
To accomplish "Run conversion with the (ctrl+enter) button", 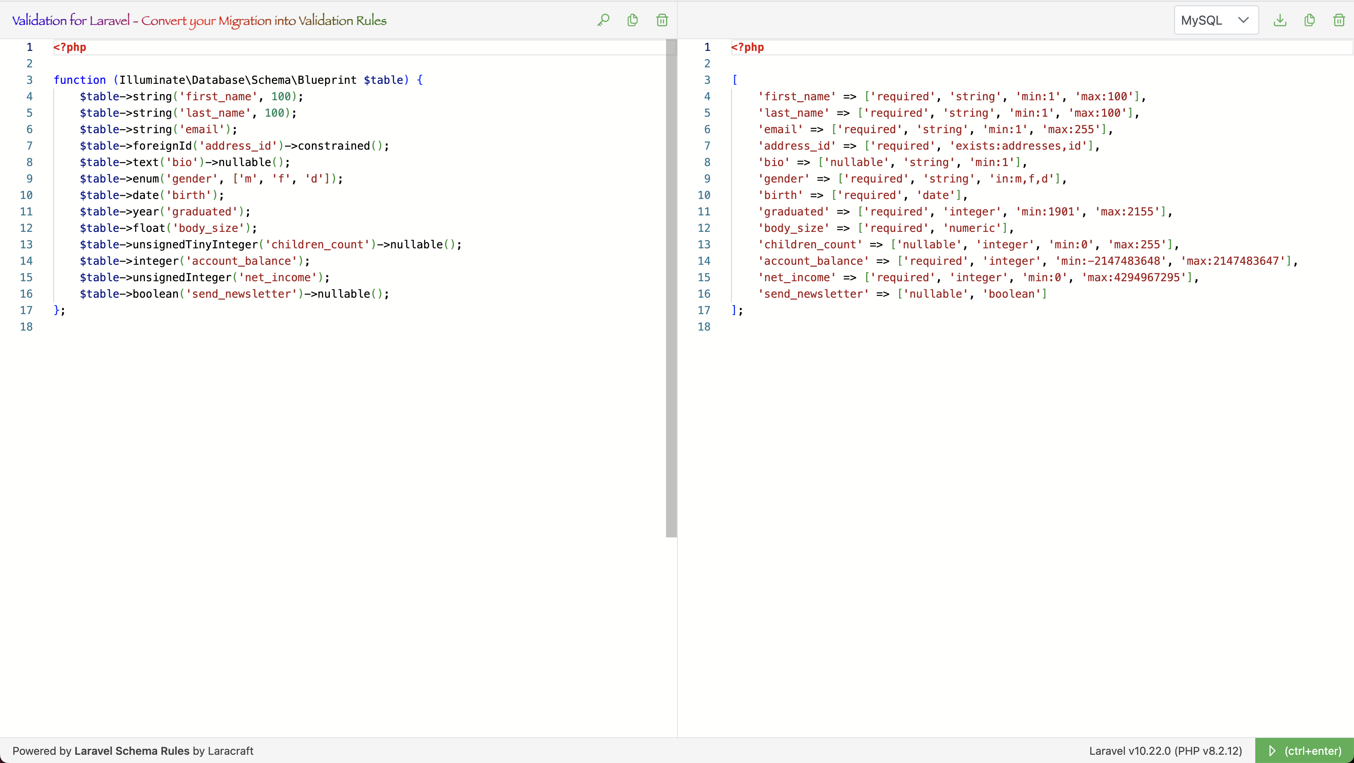I will point(1305,750).
